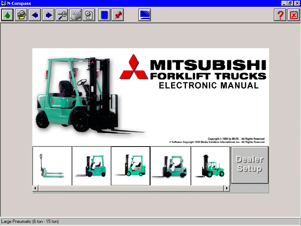Open search using the magnifying glass icon
Image resolution: width=301 pixels, height=226 pixels.
pyautogui.click(x=62, y=15)
